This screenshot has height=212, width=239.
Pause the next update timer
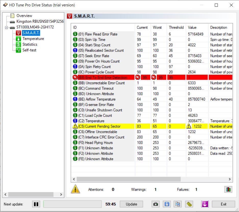coord(36,204)
